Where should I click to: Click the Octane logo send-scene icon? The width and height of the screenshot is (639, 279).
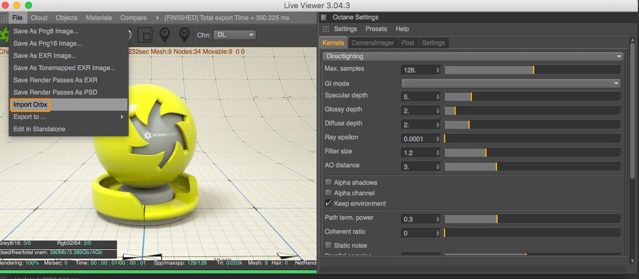pyautogui.click(x=4, y=35)
